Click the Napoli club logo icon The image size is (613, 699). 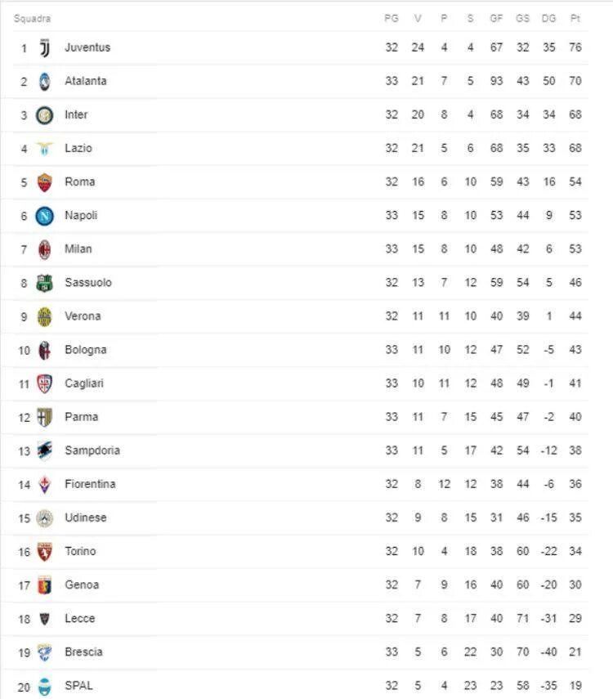[x=45, y=216]
